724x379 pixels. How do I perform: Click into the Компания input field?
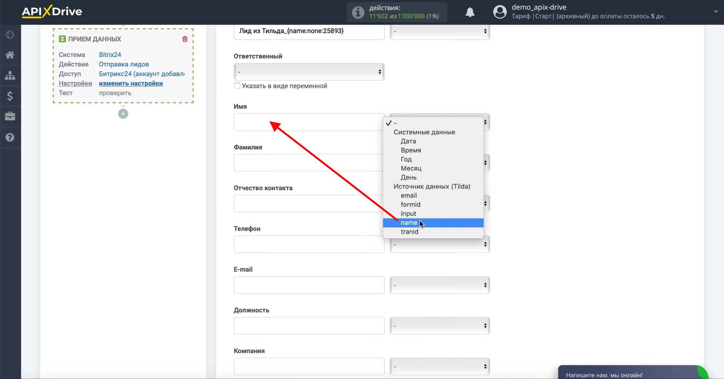point(309,367)
